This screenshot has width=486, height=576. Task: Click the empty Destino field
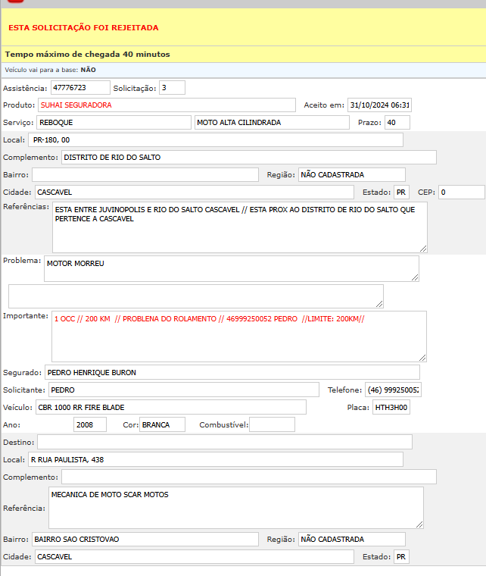[x=224, y=442]
